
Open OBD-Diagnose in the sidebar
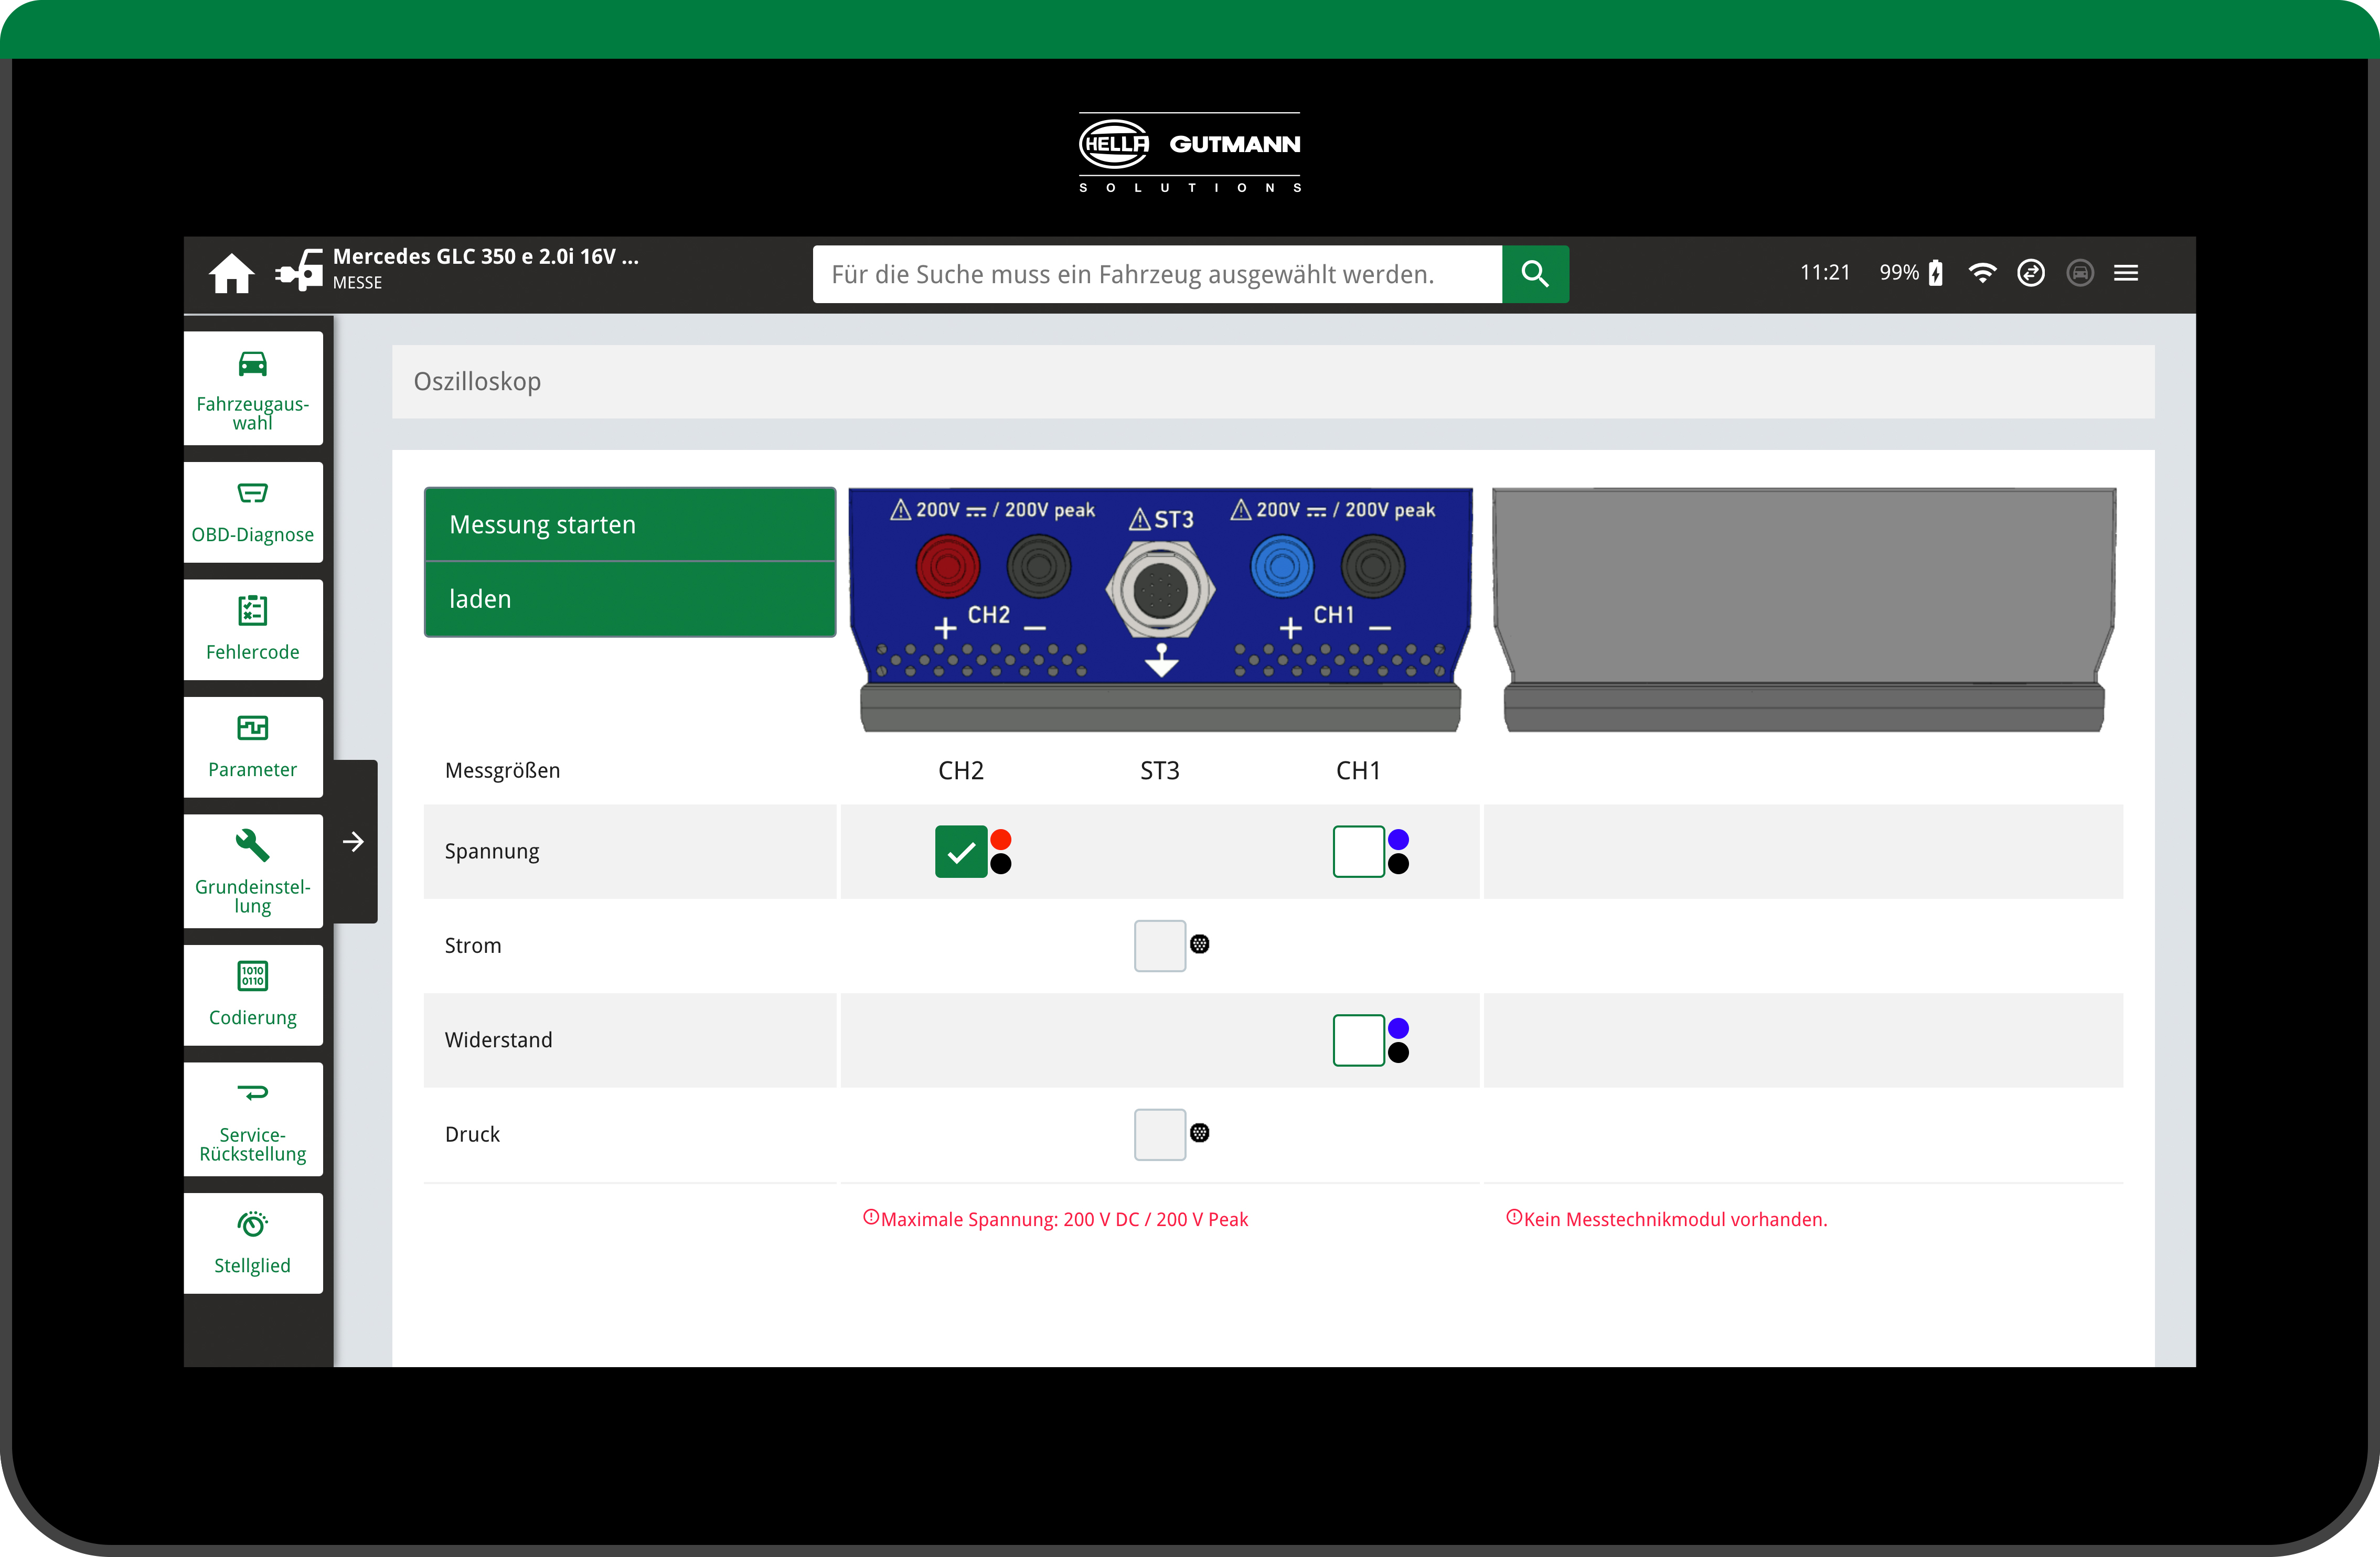pos(253,511)
